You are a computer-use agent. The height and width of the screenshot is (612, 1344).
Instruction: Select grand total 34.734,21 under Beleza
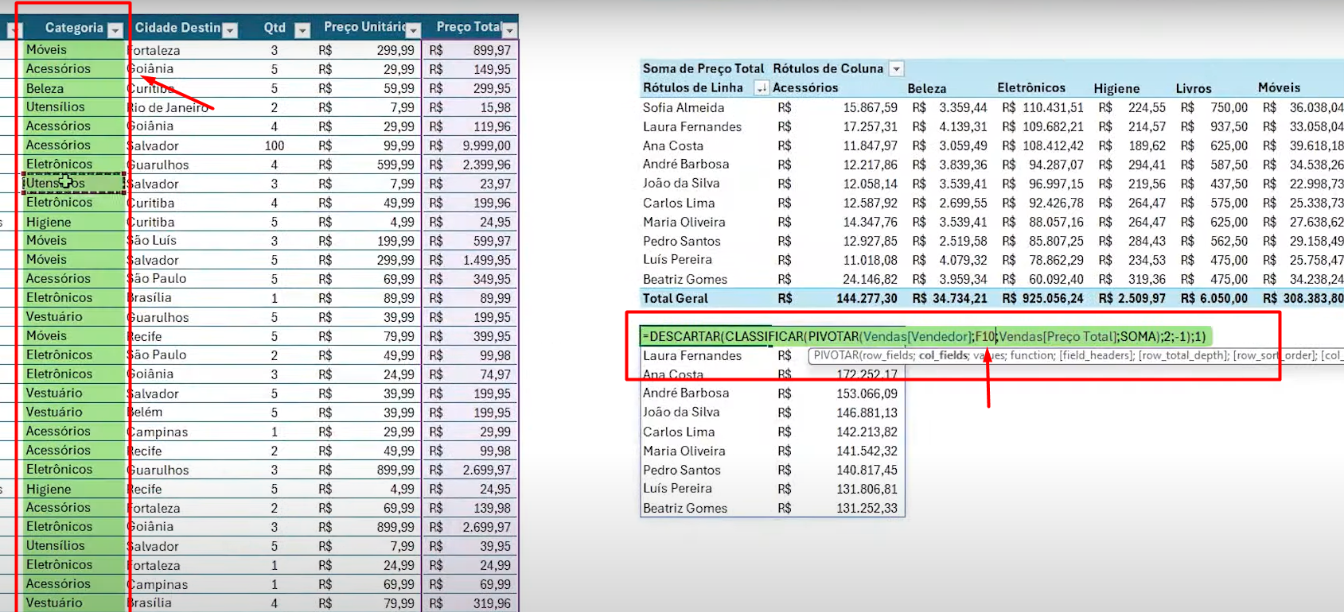pyautogui.click(x=960, y=298)
